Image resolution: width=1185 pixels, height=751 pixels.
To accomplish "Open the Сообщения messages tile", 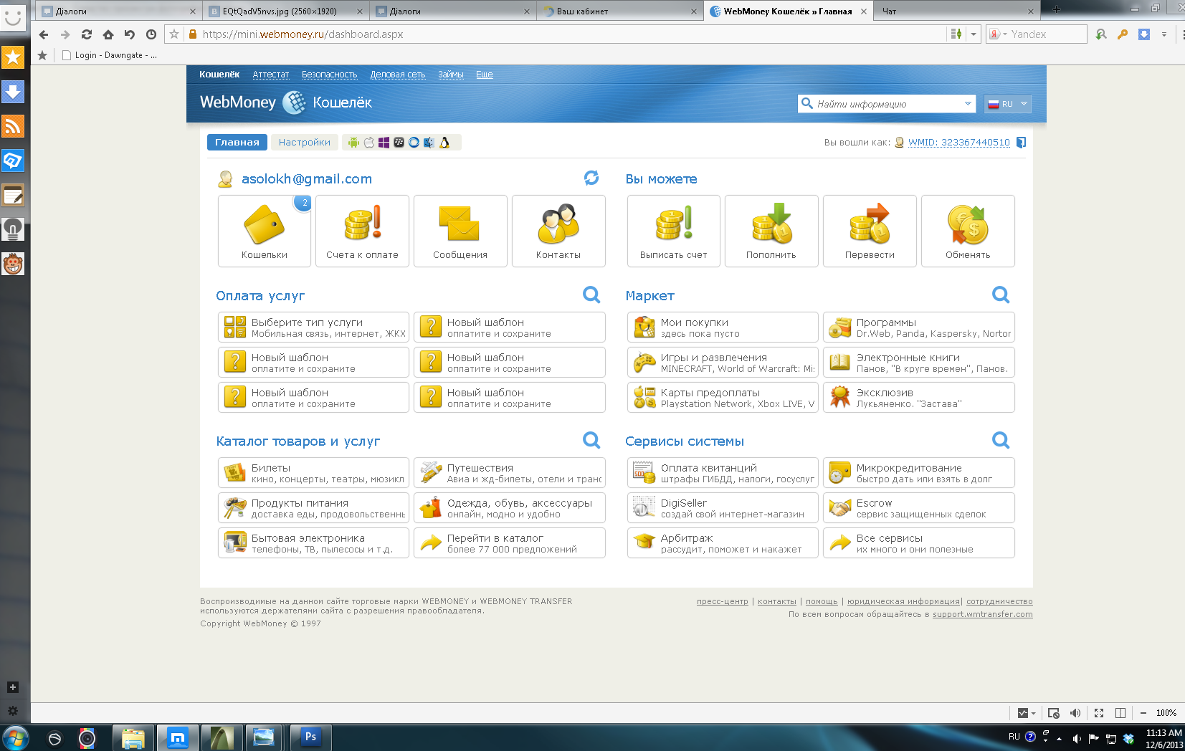I will 460,231.
